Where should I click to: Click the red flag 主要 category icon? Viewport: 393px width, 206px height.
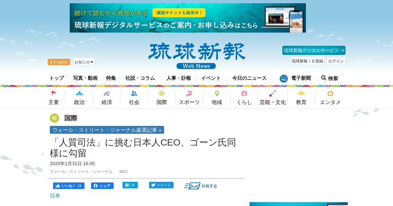coord(54,93)
